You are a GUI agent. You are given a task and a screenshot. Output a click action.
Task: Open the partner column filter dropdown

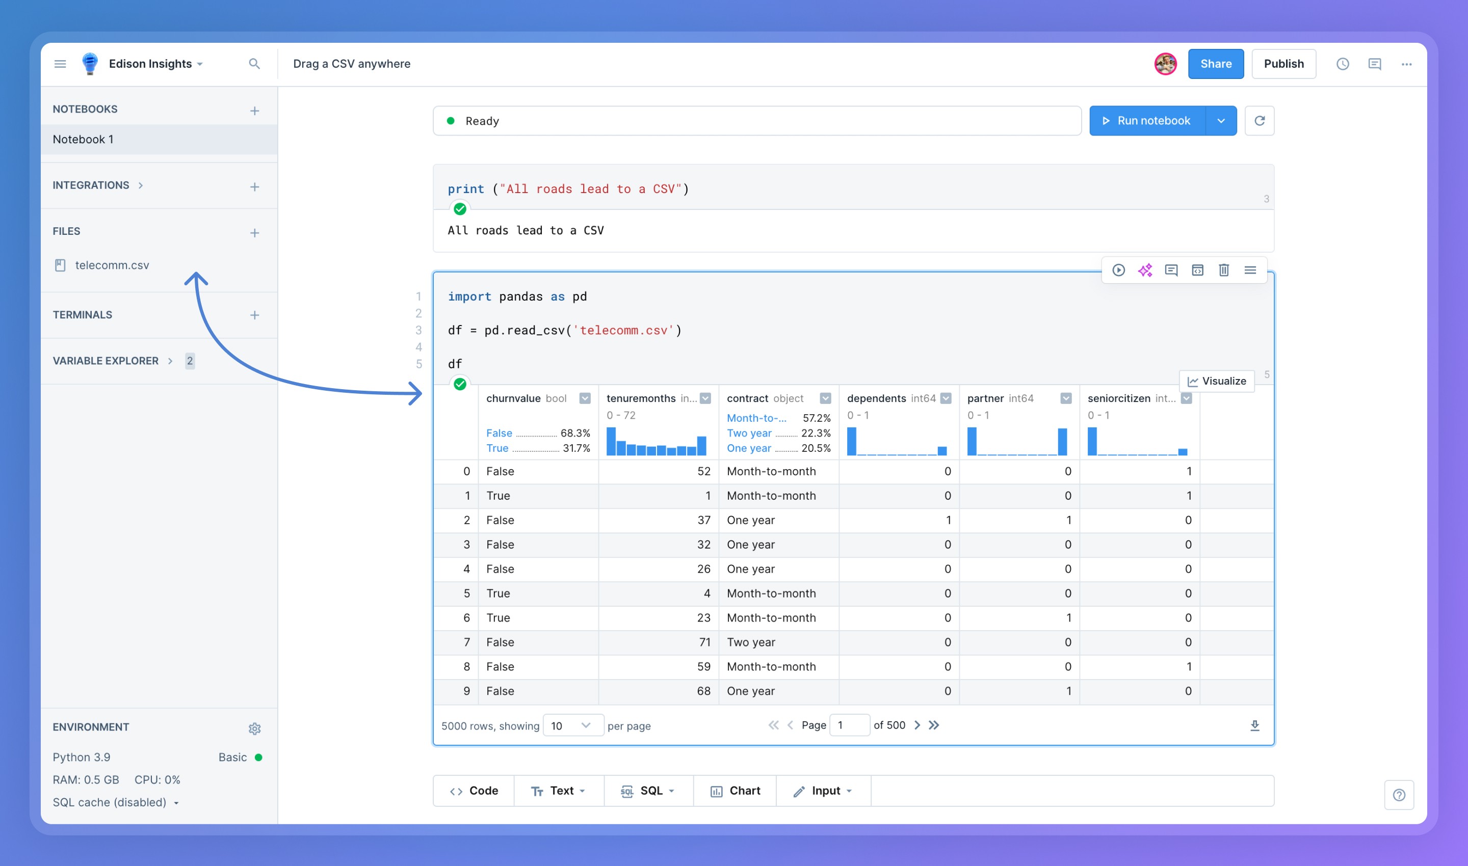pyautogui.click(x=1066, y=398)
